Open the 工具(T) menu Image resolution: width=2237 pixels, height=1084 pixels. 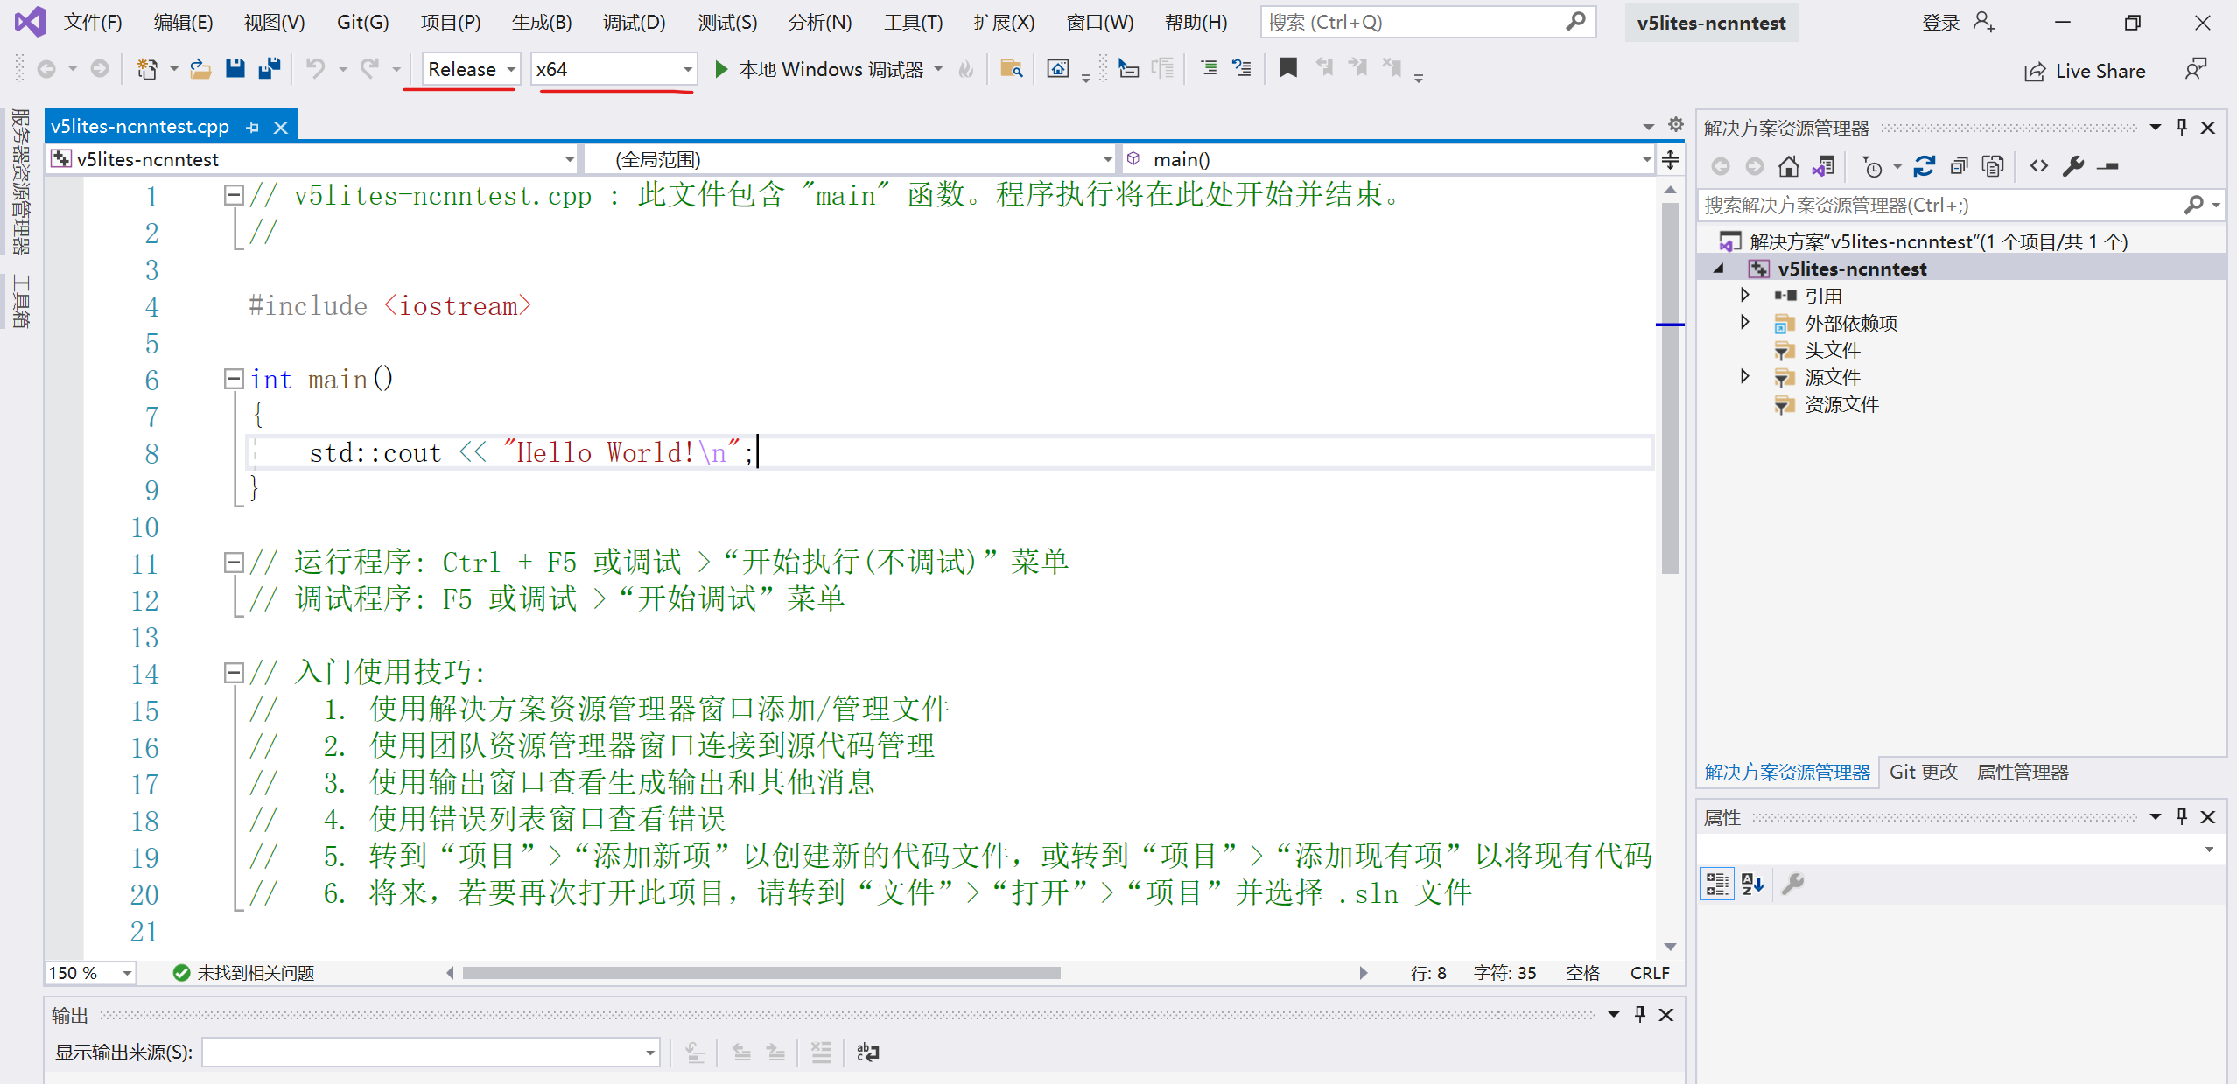pos(913,23)
